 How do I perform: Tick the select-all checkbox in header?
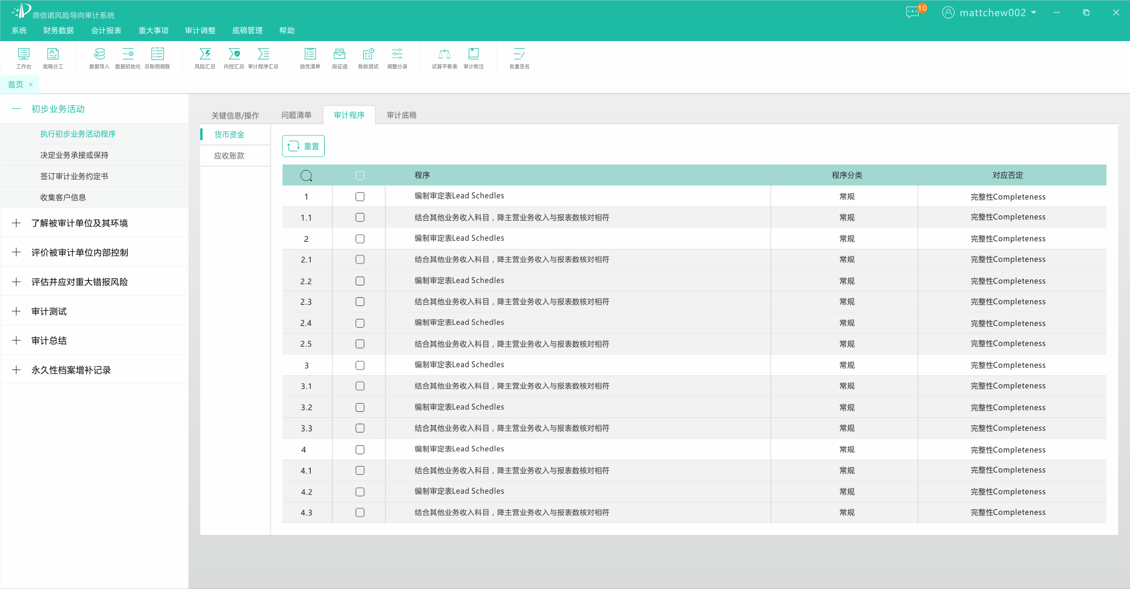tap(360, 175)
